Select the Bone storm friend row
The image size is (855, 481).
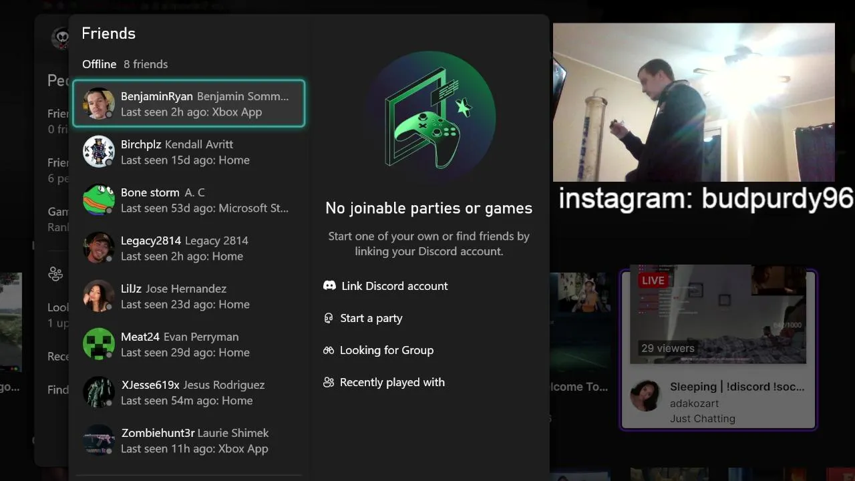coord(188,200)
